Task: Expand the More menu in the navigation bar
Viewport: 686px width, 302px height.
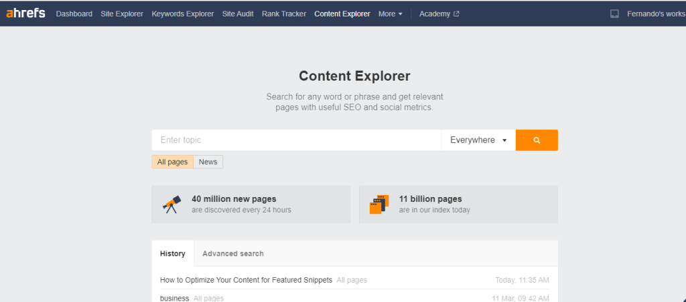Action: tap(391, 14)
